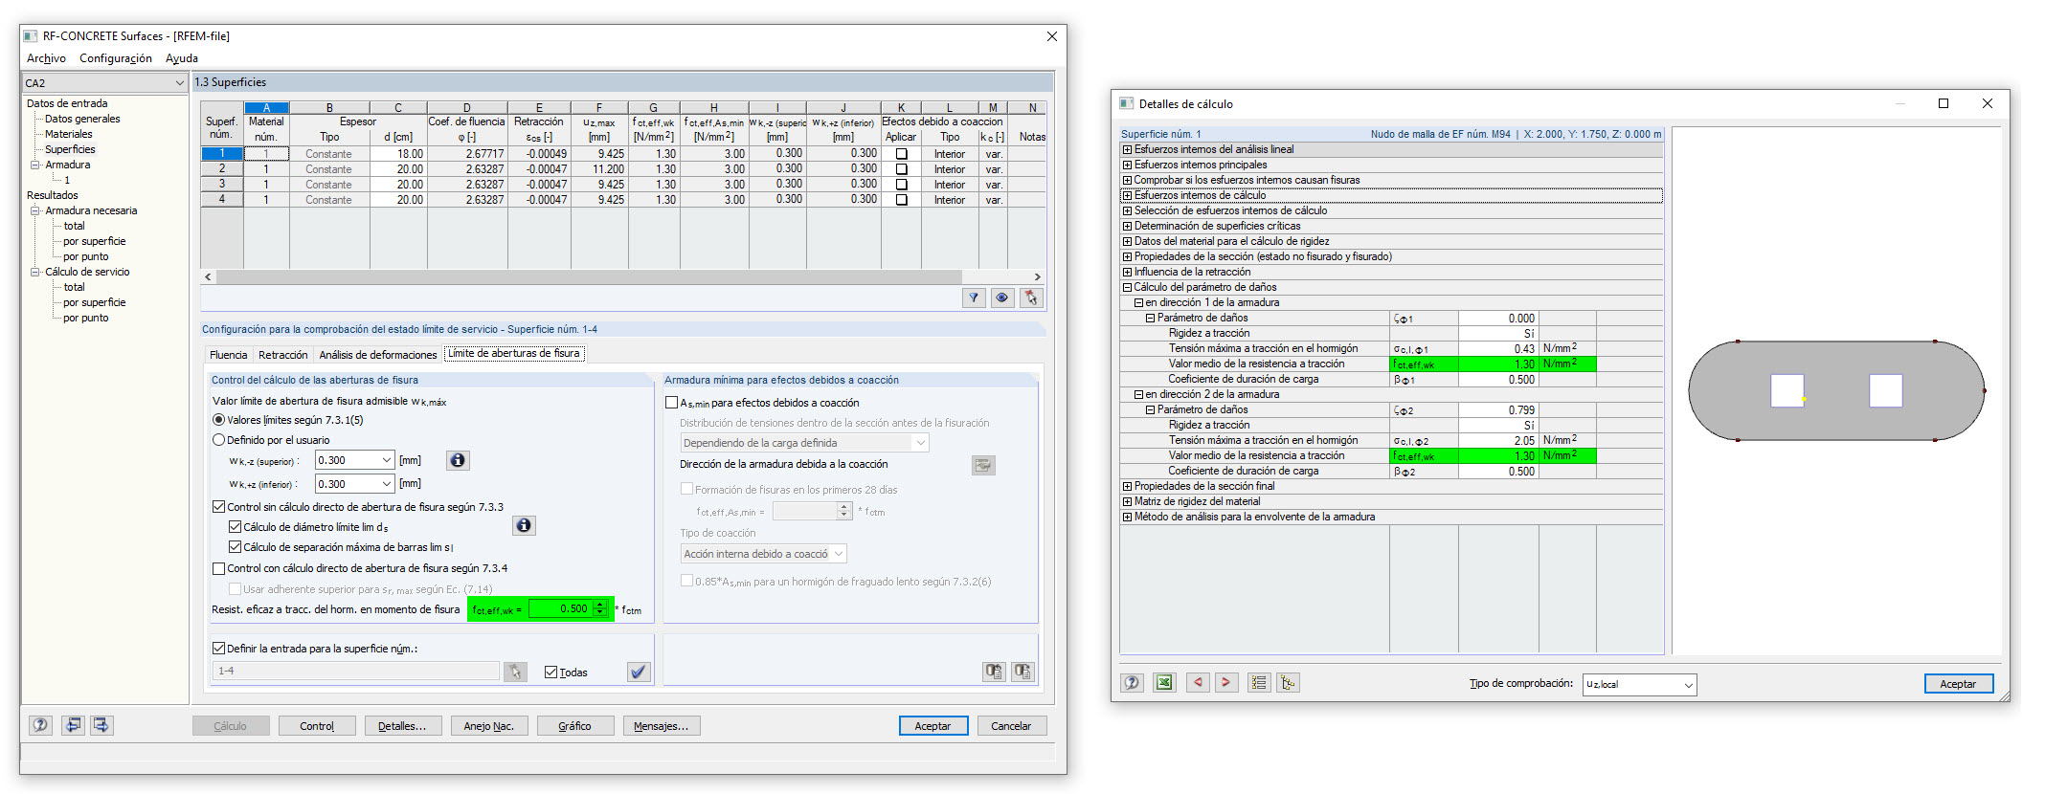Expand Esfuerzos internos del análisis lineal
The width and height of the screenshot is (2045, 794).
click(x=1127, y=149)
